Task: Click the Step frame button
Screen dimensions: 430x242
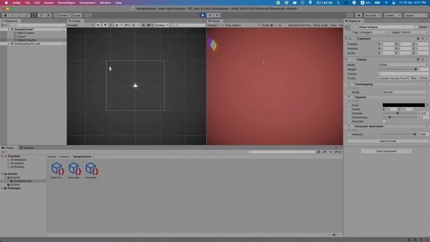Action: pos(217,15)
